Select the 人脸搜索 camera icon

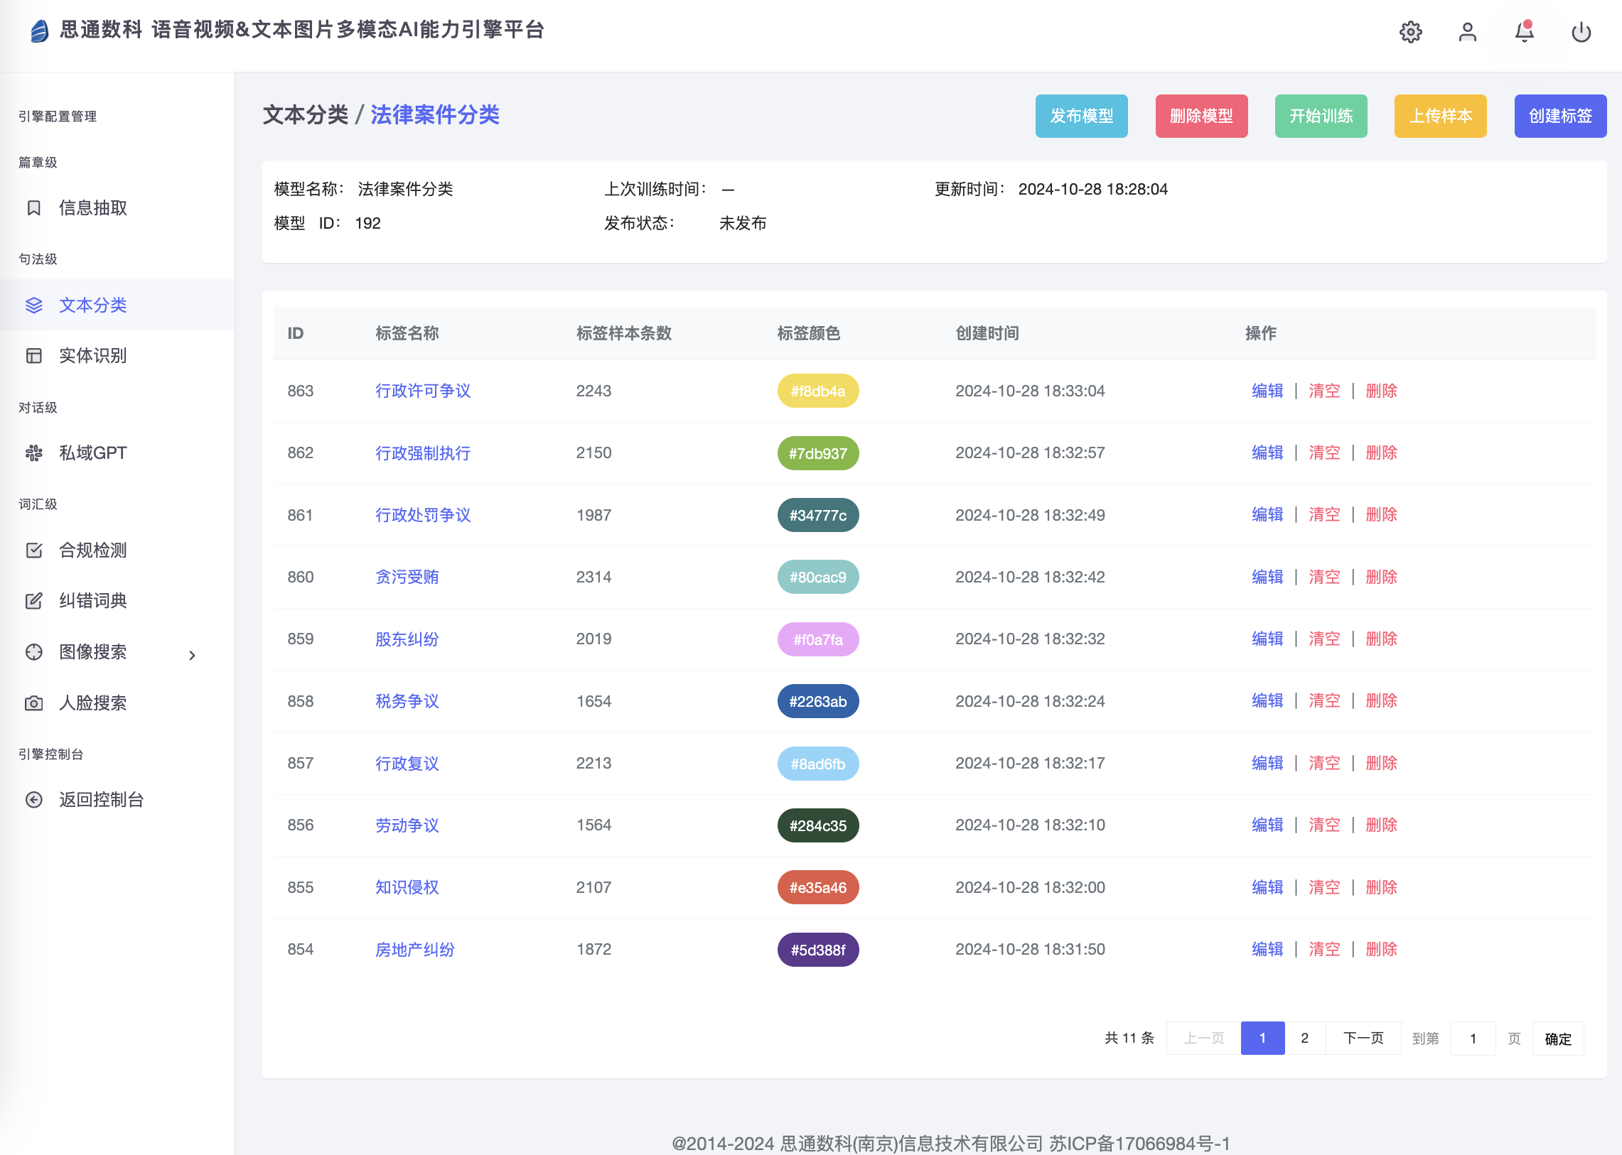coord(34,703)
